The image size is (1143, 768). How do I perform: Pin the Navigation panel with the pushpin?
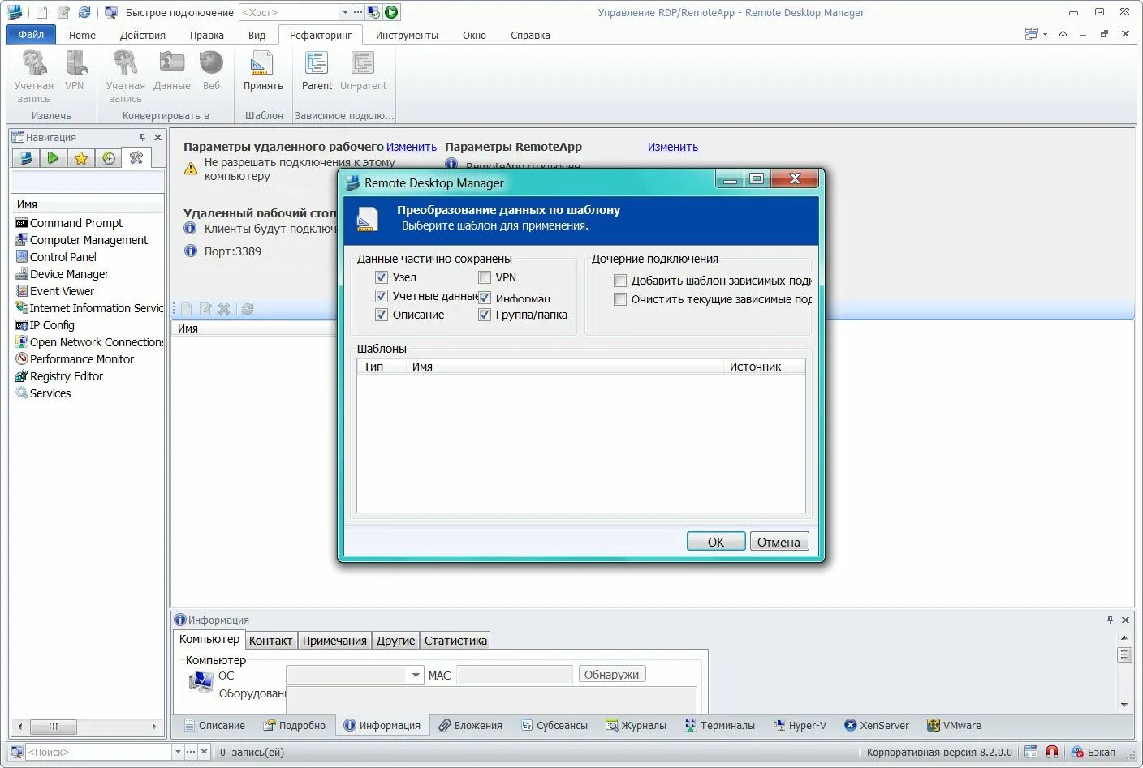point(142,137)
